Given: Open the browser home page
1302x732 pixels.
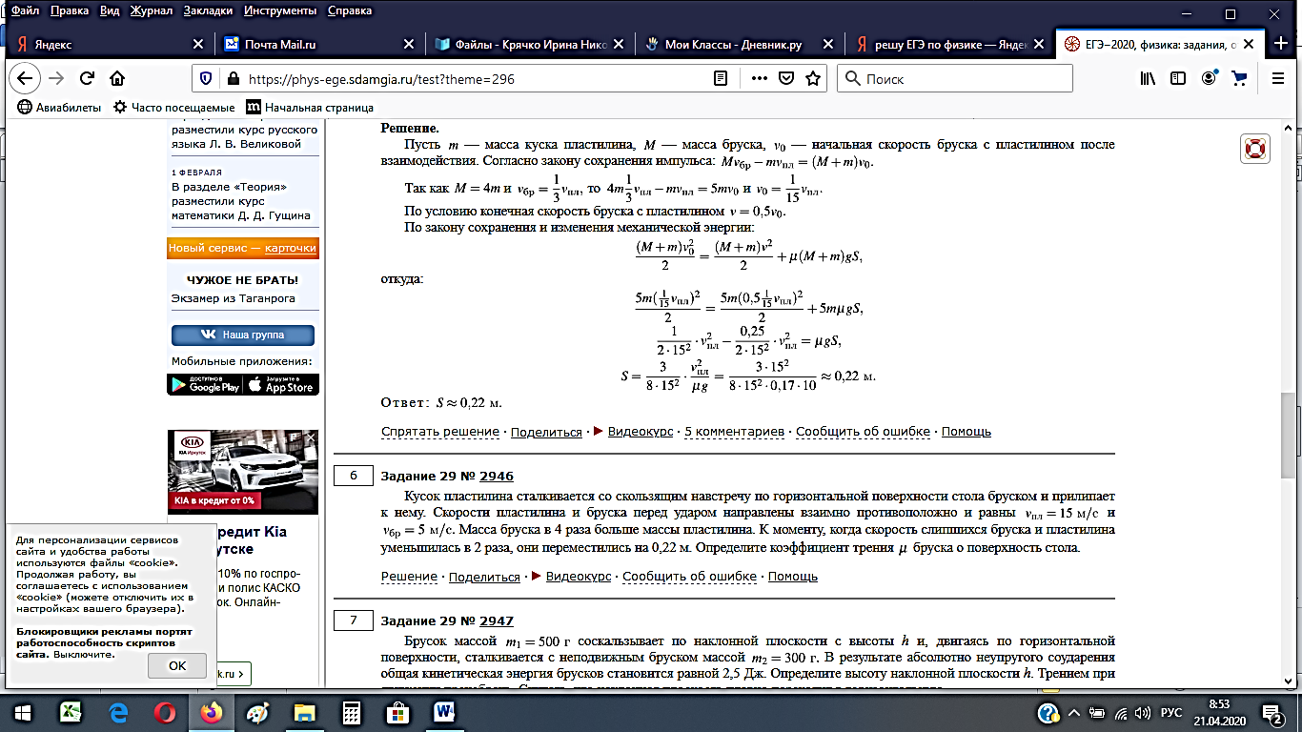Looking at the screenshot, I should pos(117,79).
